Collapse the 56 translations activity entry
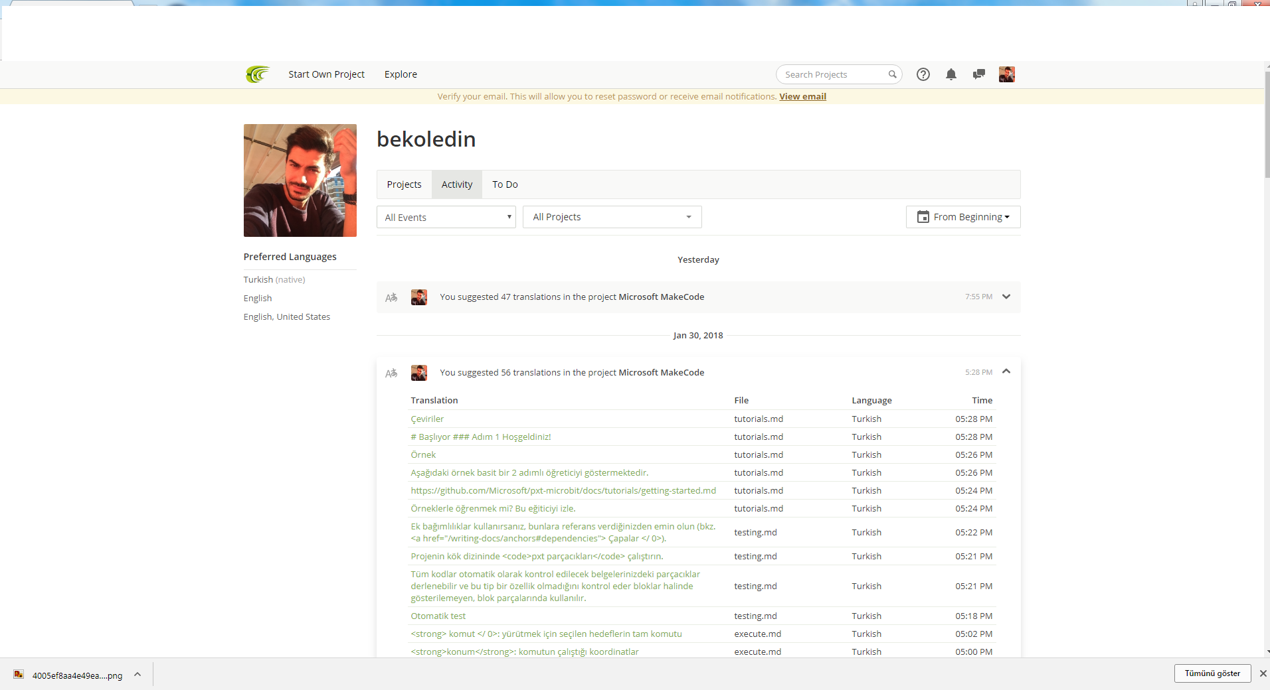 pyautogui.click(x=1006, y=372)
